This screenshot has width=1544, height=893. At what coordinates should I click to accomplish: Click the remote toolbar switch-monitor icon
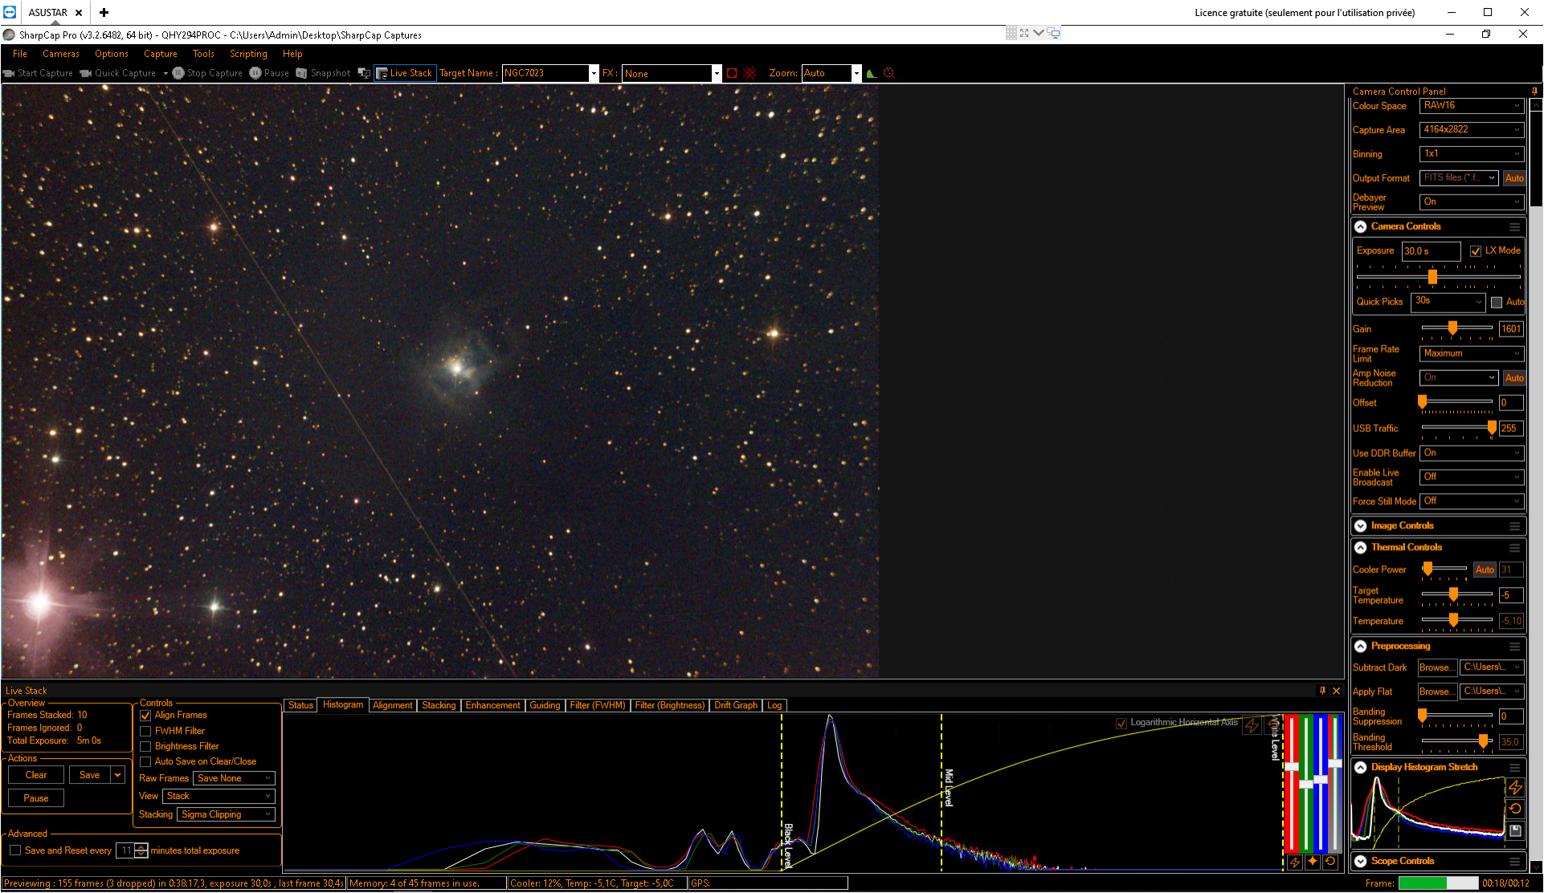tap(1054, 33)
